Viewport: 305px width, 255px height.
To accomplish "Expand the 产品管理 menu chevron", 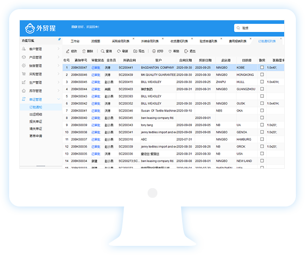I will pos(58,57).
